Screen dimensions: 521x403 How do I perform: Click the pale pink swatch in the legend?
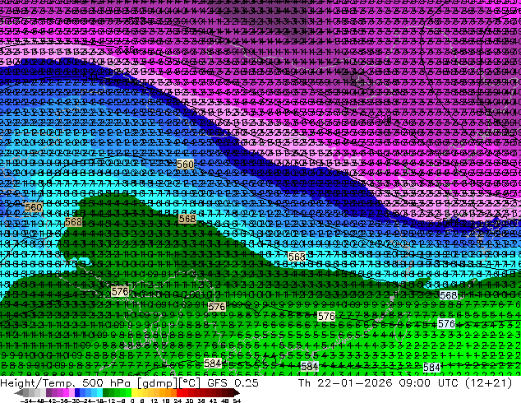pyautogui.click(x=71, y=393)
